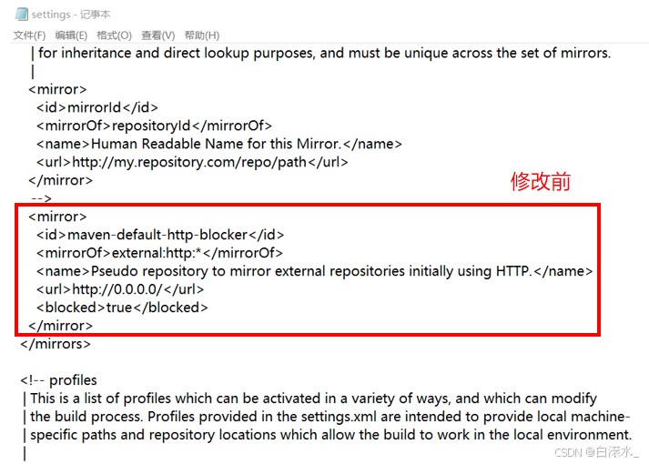The width and height of the screenshot is (649, 464).
Task: Click the <!-- profiles comment line
Action: coord(58,380)
